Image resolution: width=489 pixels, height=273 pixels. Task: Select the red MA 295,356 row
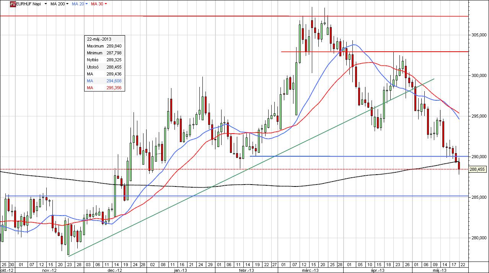click(x=104, y=88)
